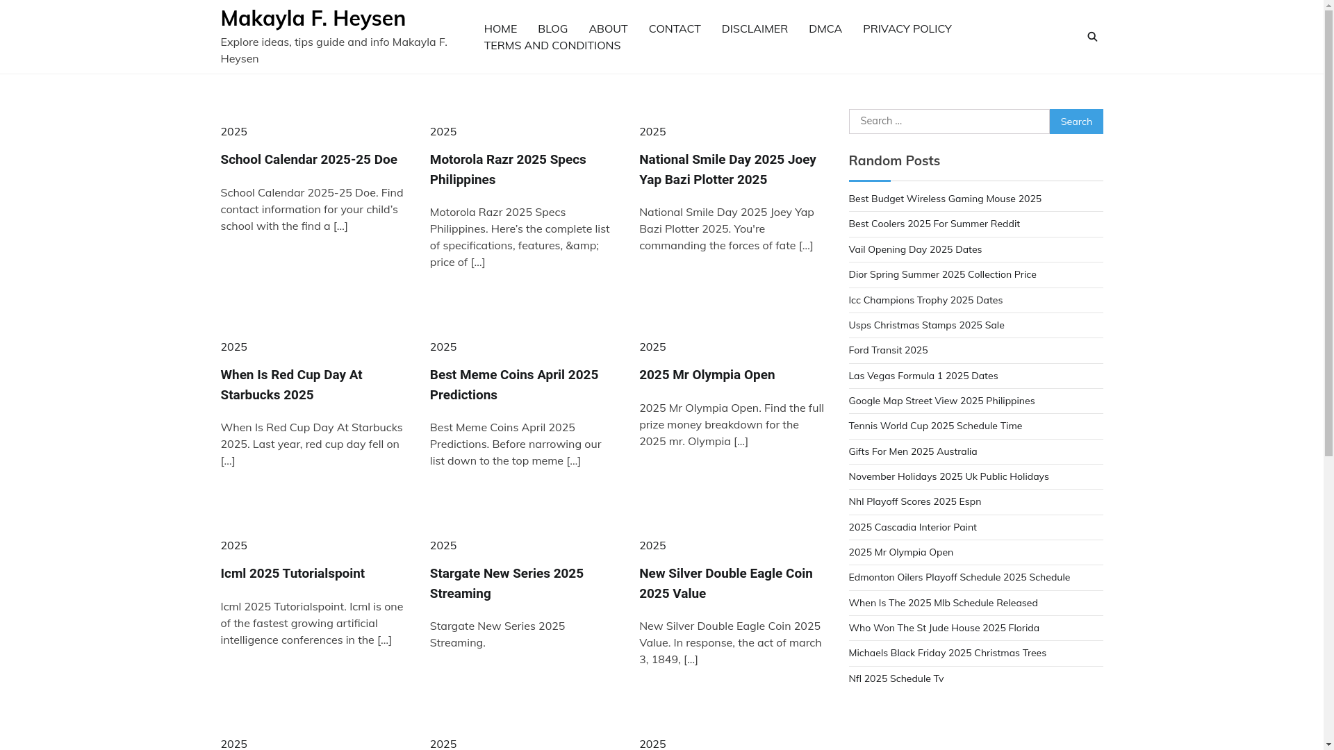Go to the ABOUT page
Screen dimensions: 1334x750
608,28
